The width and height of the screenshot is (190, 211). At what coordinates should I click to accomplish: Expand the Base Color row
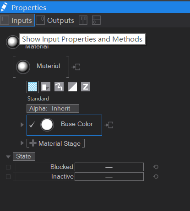[22, 125]
